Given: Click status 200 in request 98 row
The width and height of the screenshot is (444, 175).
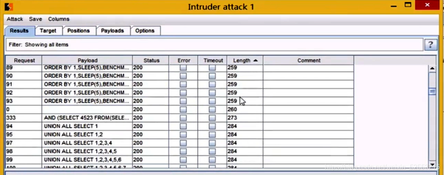Looking at the screenshot, I should click(x=138, y=151).
